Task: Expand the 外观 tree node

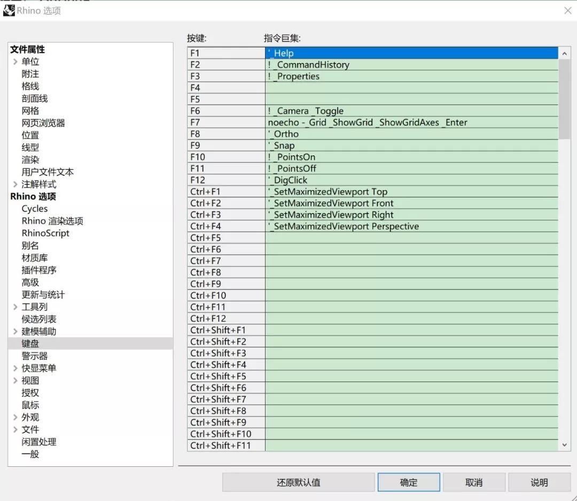Action: point(15,417)
